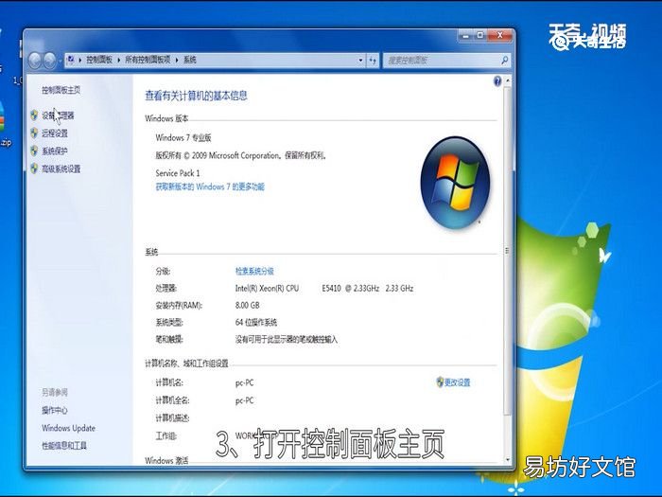Viewport: 662px width, 497px height.
Task: Open 设备管理器 from the sidebar
Action: tap(58, 115)
